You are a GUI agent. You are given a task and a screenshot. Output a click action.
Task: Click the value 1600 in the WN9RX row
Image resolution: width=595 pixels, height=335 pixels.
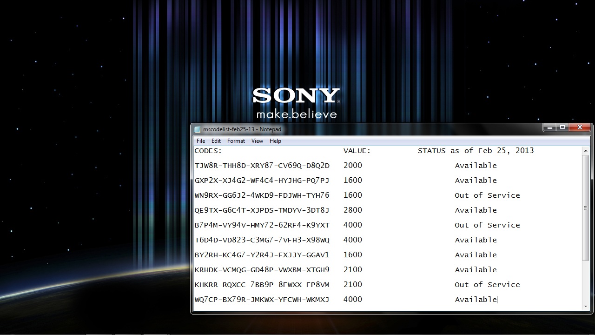(352, 195)
